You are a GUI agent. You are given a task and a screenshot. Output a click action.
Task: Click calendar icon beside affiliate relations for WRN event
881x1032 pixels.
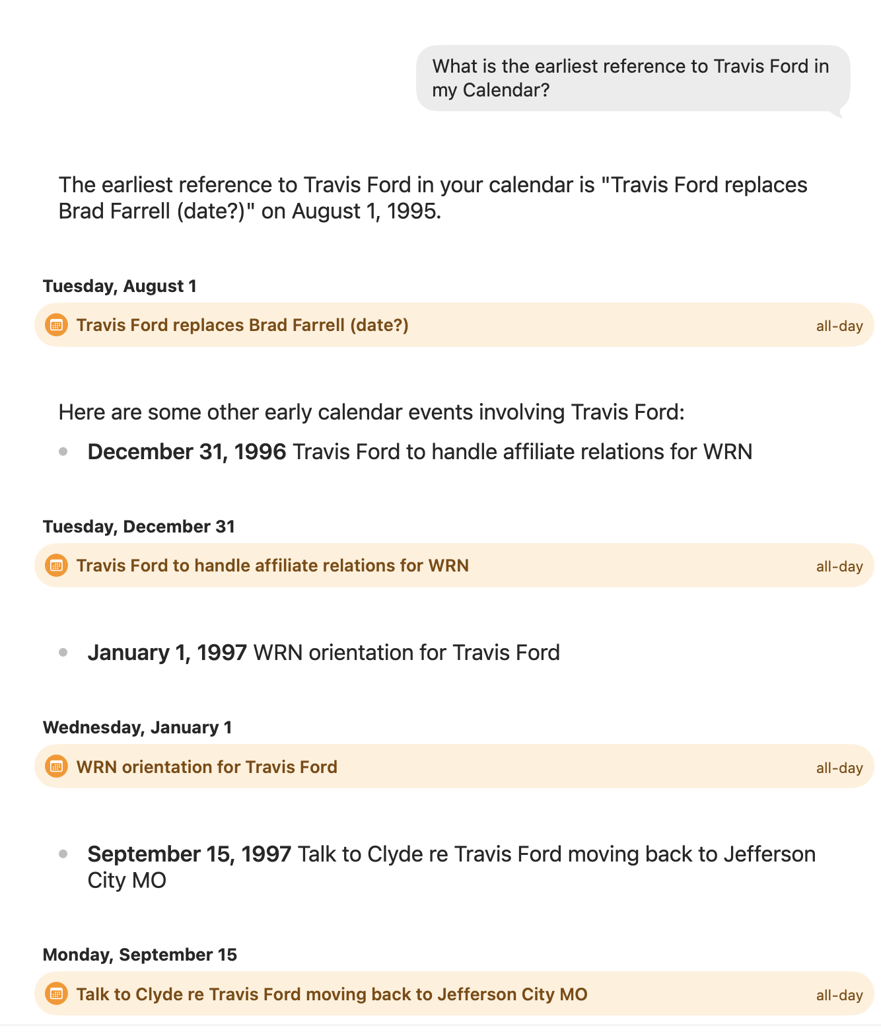(x=56, y=566)
